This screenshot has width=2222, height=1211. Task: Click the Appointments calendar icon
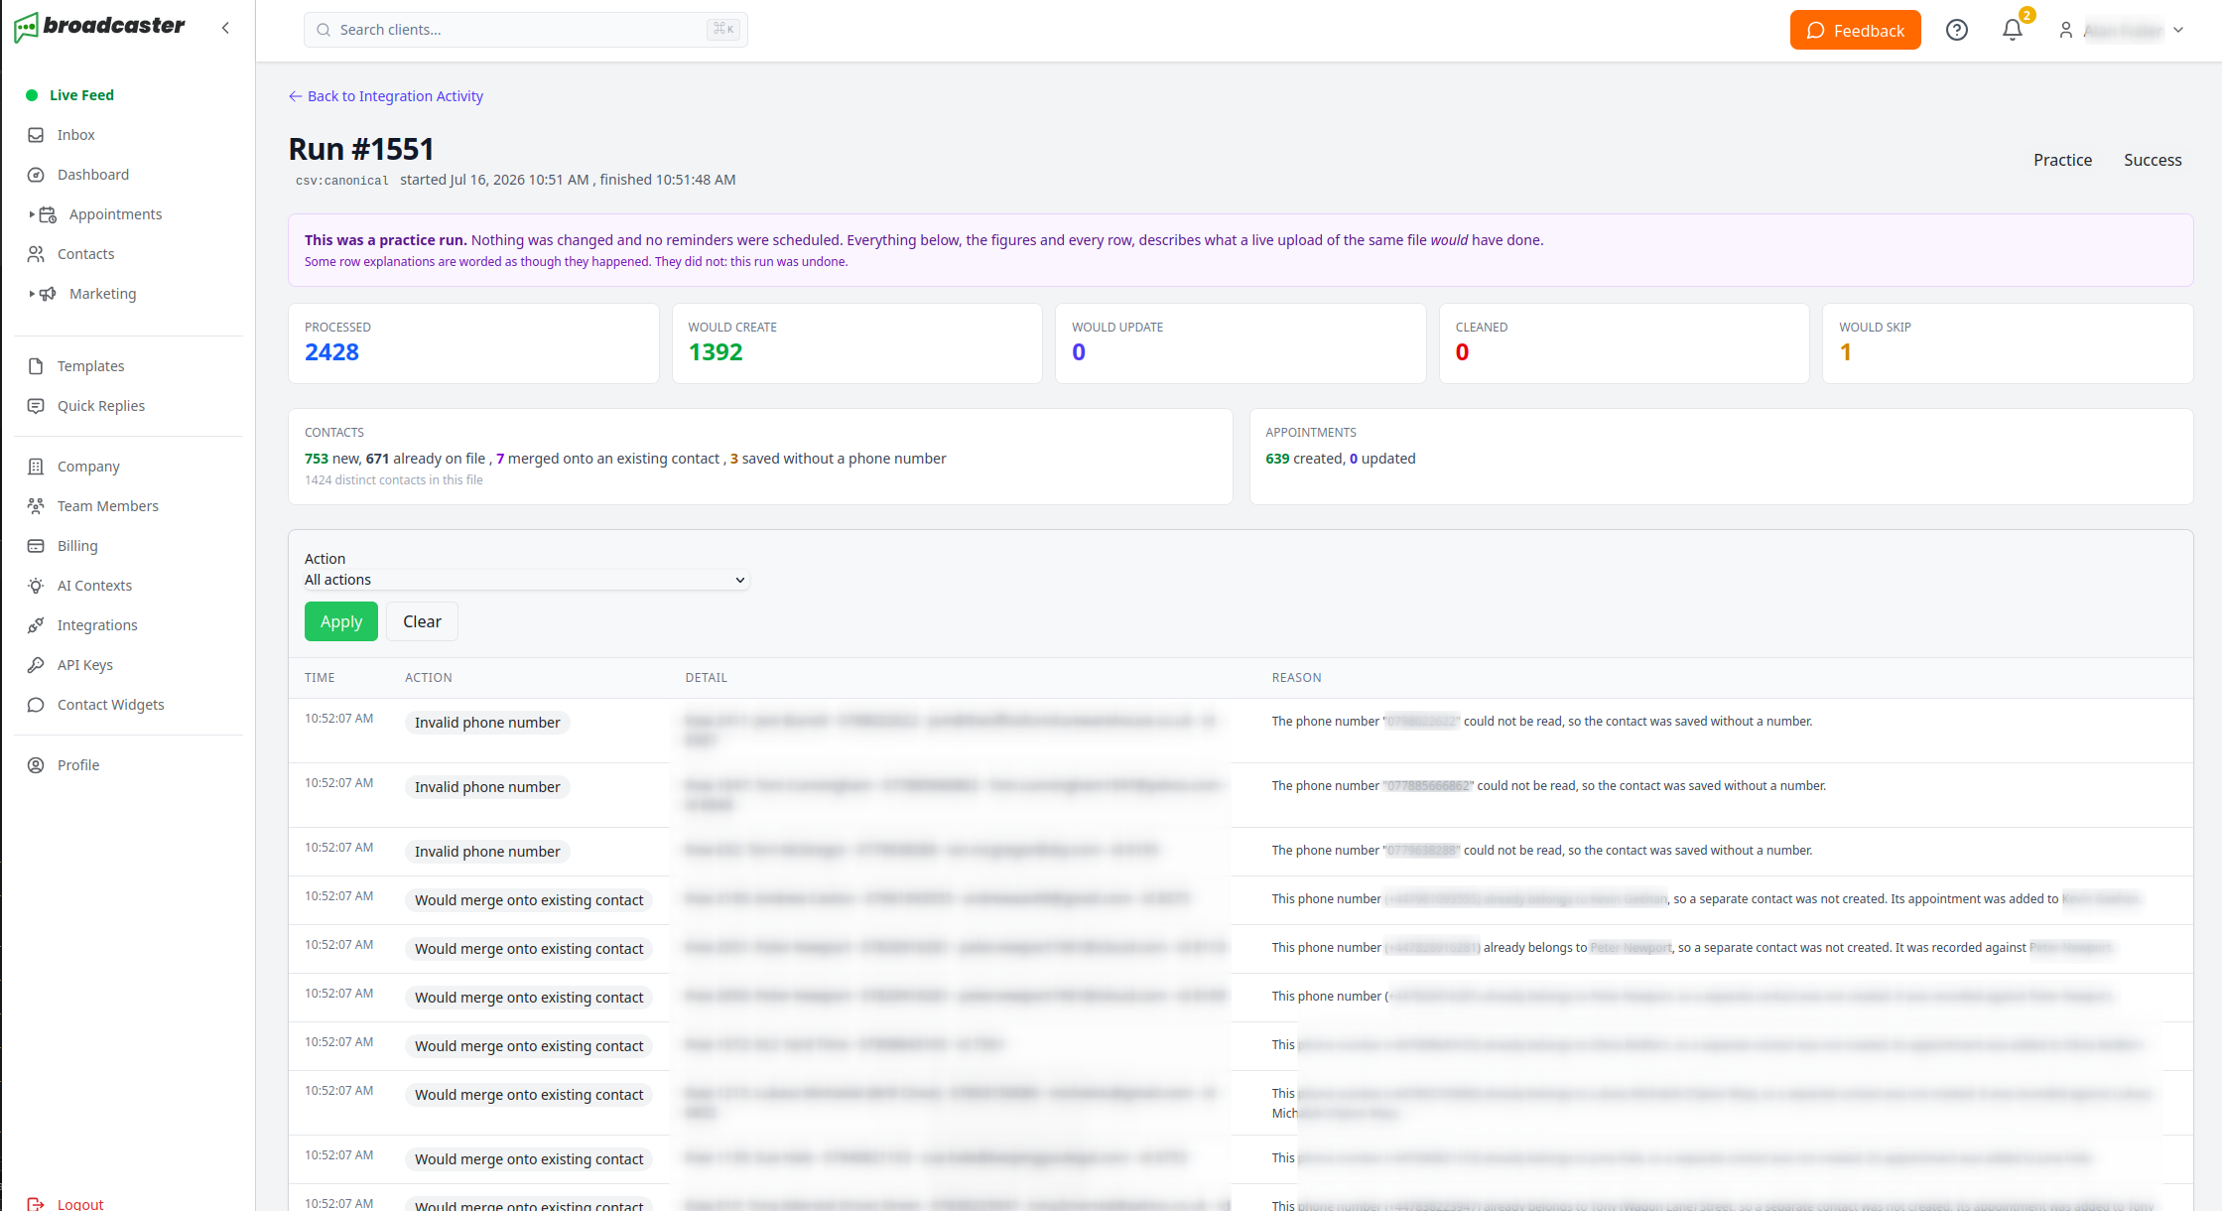(x=48, y=214)
